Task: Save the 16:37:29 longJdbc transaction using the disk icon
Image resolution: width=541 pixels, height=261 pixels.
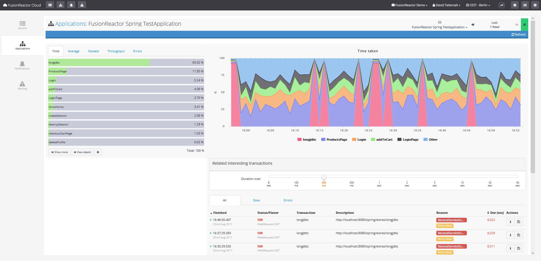Action: (x=519, y=235)
